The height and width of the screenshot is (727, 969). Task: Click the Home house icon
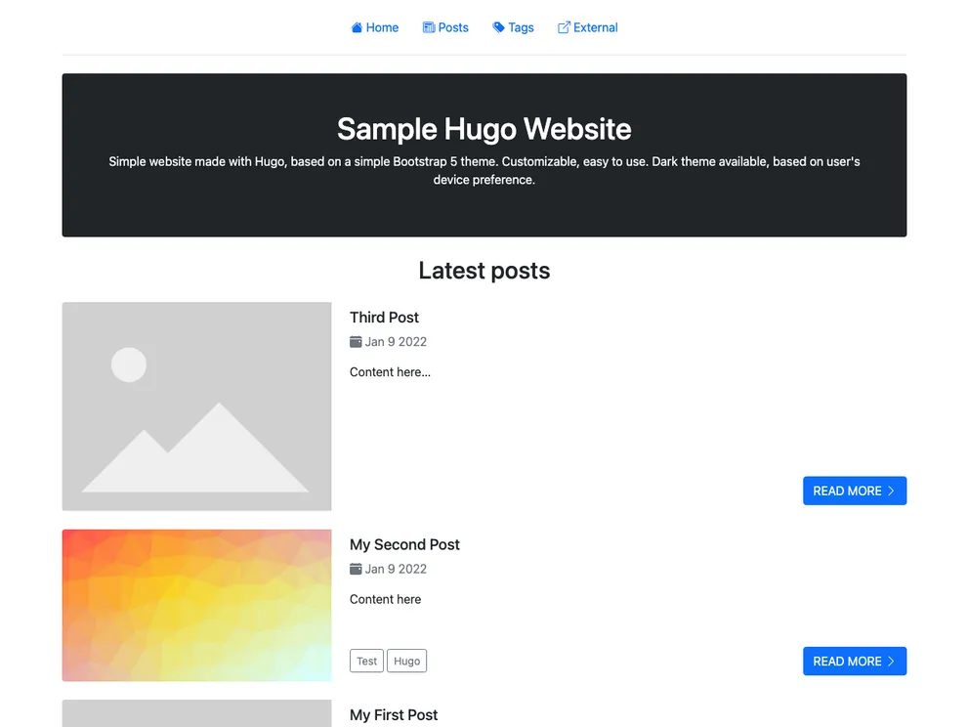(x=357, y=27)
